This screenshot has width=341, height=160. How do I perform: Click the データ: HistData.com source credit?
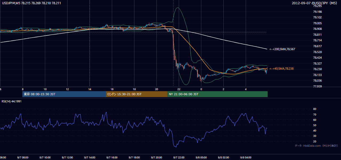(x=316, y=146)
